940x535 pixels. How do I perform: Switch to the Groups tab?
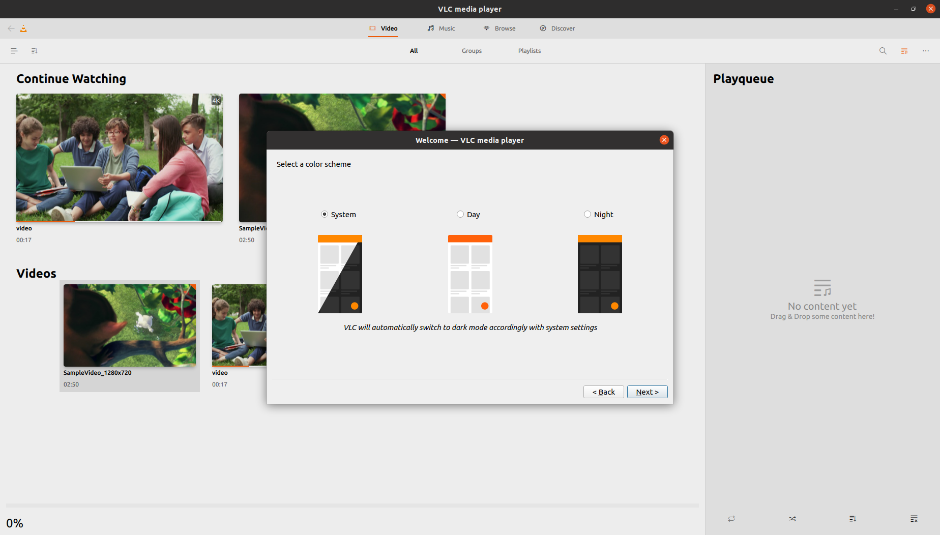tap(472, 51)
